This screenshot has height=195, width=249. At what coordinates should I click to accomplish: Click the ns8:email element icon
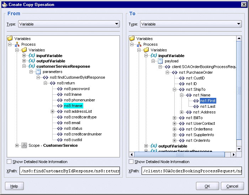coord(60,123)
